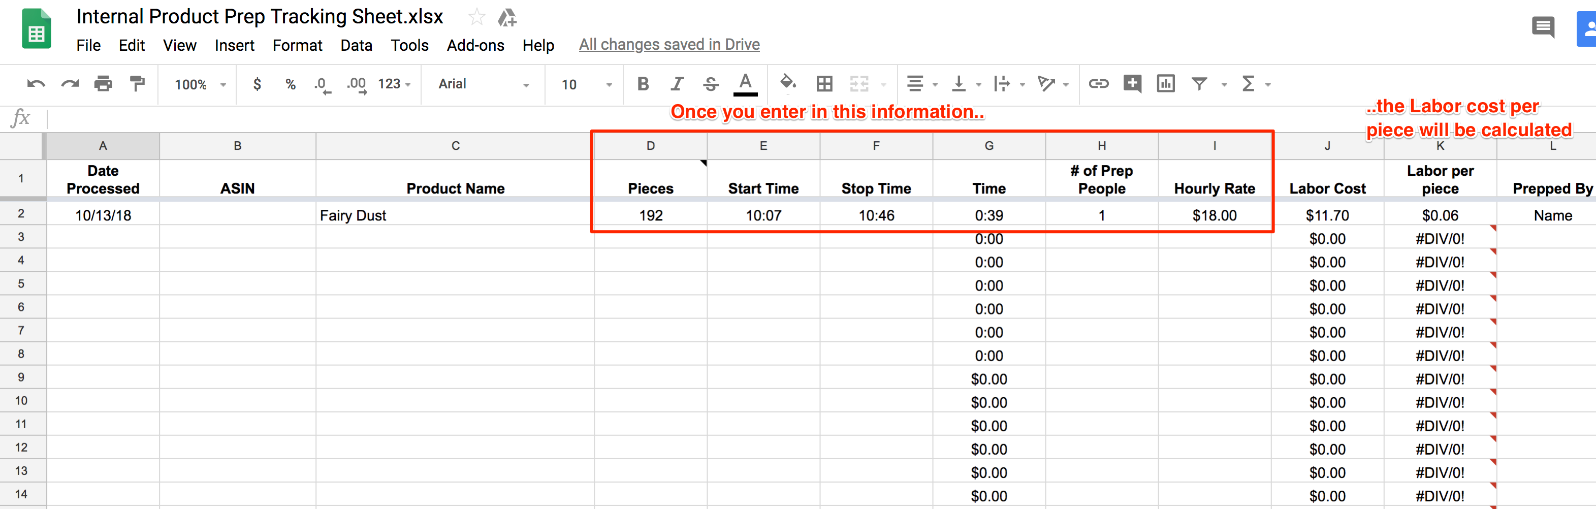Apply currency format with dollar sign icon
Image resolution: width=1596 pixels, height=509 pixels.
coord(257,84)
